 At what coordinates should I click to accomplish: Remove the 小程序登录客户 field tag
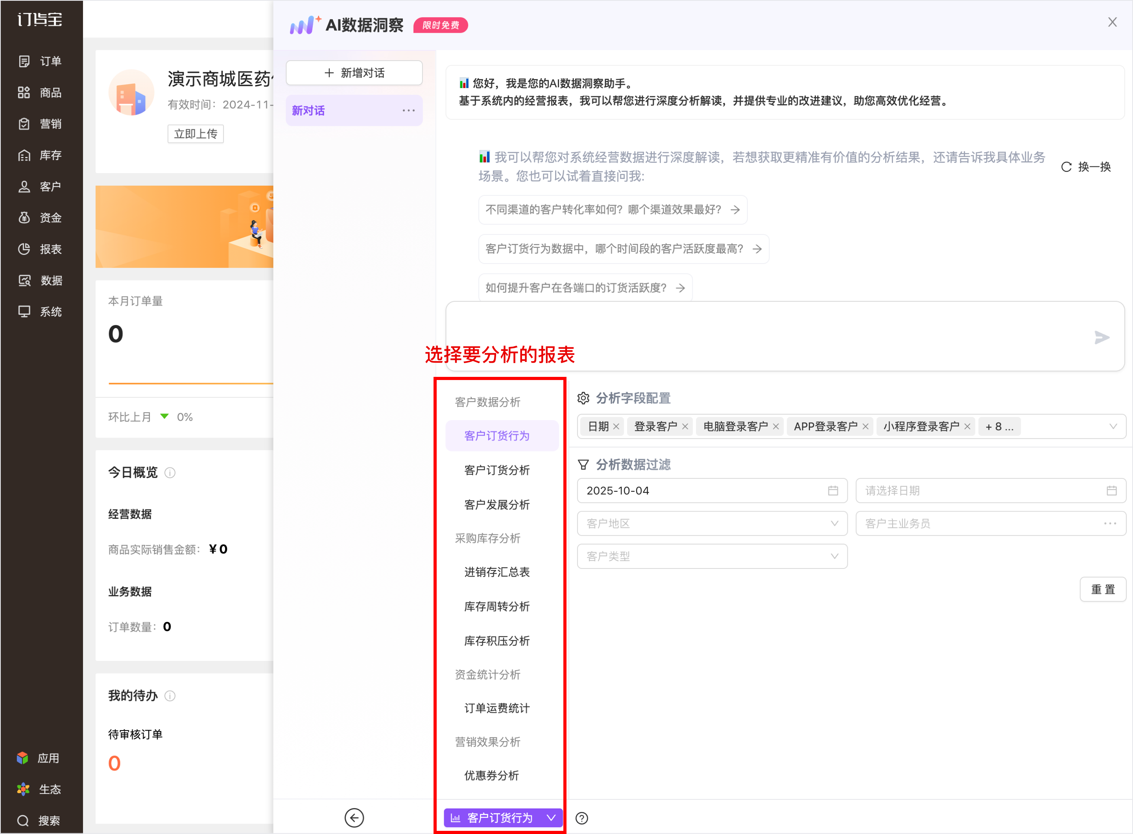click(x=967, y=426)
